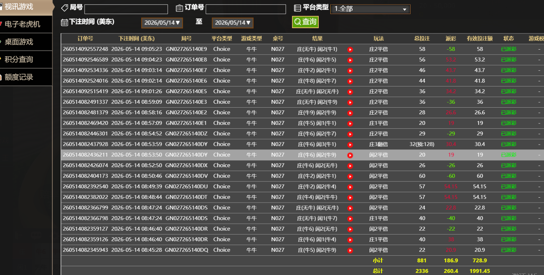Click the 结果 column header

(317, 39)
